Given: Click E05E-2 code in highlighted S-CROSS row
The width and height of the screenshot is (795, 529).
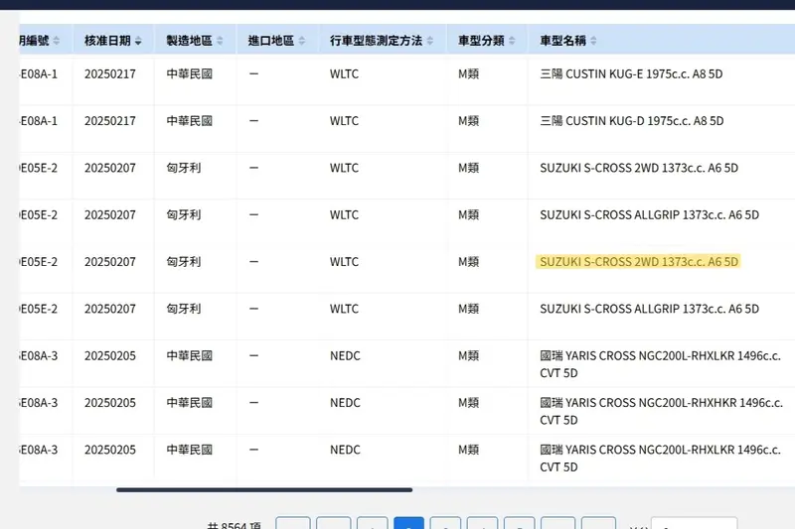Looking at the screenshot, I should (x=39, y=262).
